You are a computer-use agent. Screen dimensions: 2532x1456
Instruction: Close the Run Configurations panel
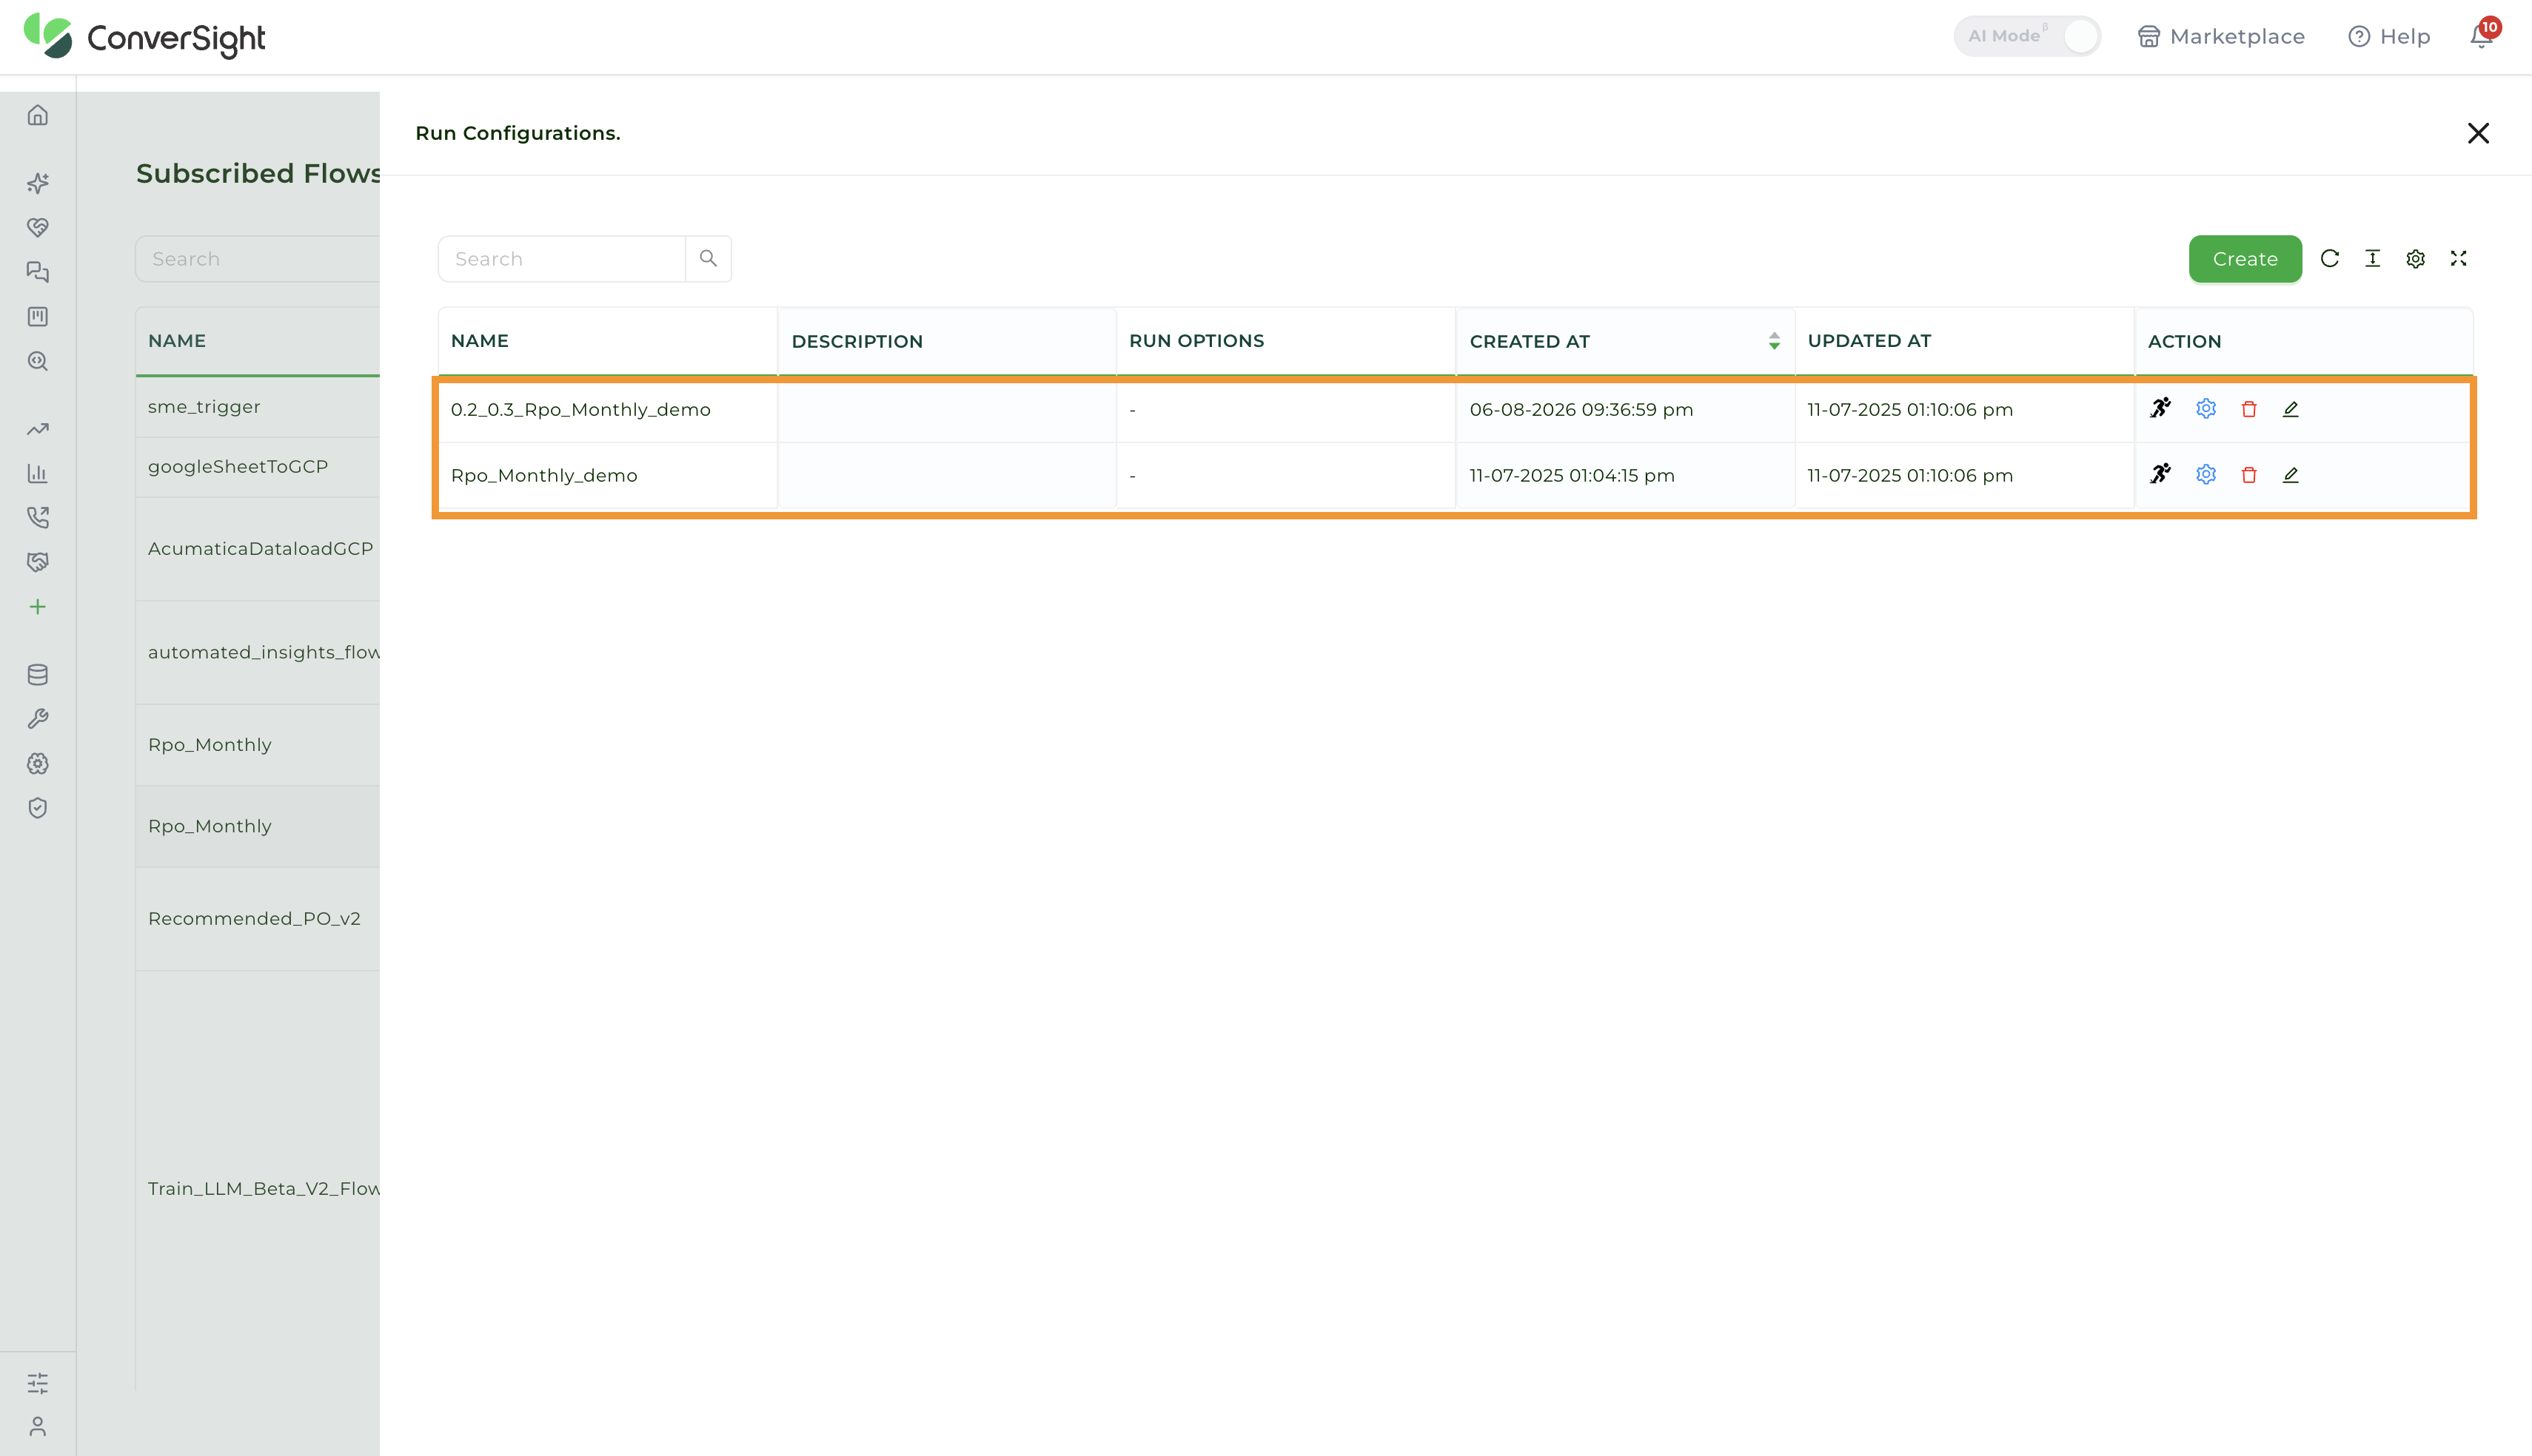pyautogui.click(x=2478, y=133)
